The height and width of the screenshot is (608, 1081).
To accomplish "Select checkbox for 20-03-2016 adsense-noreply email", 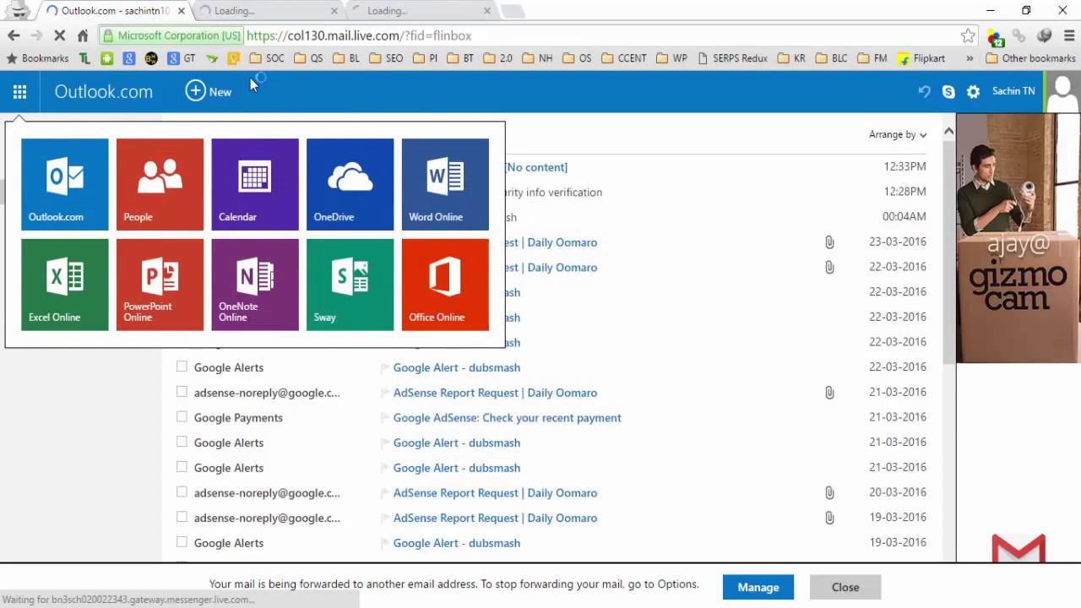I will coord(182,492).
